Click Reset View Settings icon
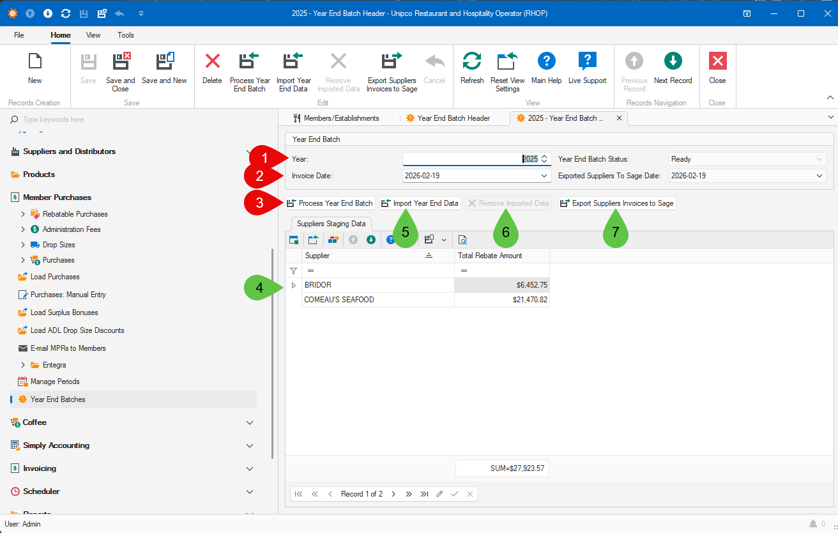838x533 pixels. click(x=507, y=62)
